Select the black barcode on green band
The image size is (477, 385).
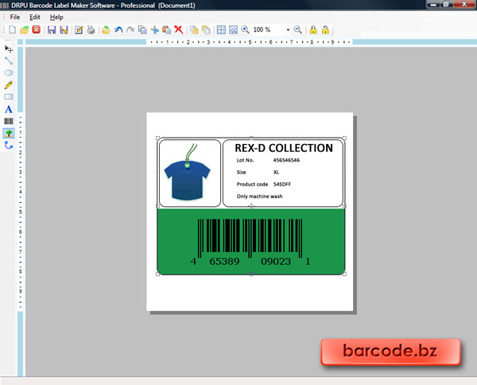coord(250,239)
